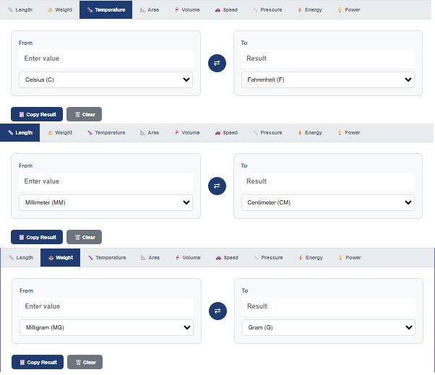The width and height of the screenshot is (435, 375).
Task: Click swap icon between Milligram and Gram
Action: click(x=217, y=311)
